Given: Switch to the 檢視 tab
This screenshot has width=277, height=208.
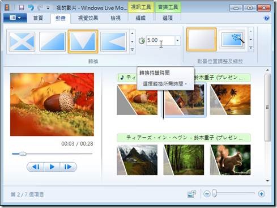Looking at the screenshot, I should tap(116, 18).
